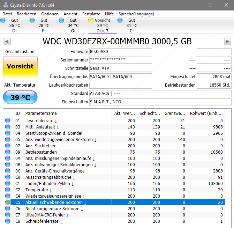Click status orb of Start/Stopp-Zyklen row
The width and height of the screenshot is (234, 228).
tap(8, 133)
